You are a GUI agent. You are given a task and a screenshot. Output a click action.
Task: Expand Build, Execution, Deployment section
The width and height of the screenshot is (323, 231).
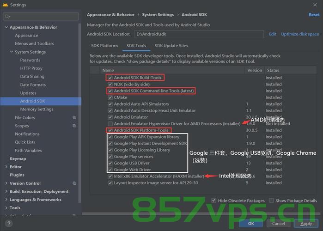click(x=6, y=191)
